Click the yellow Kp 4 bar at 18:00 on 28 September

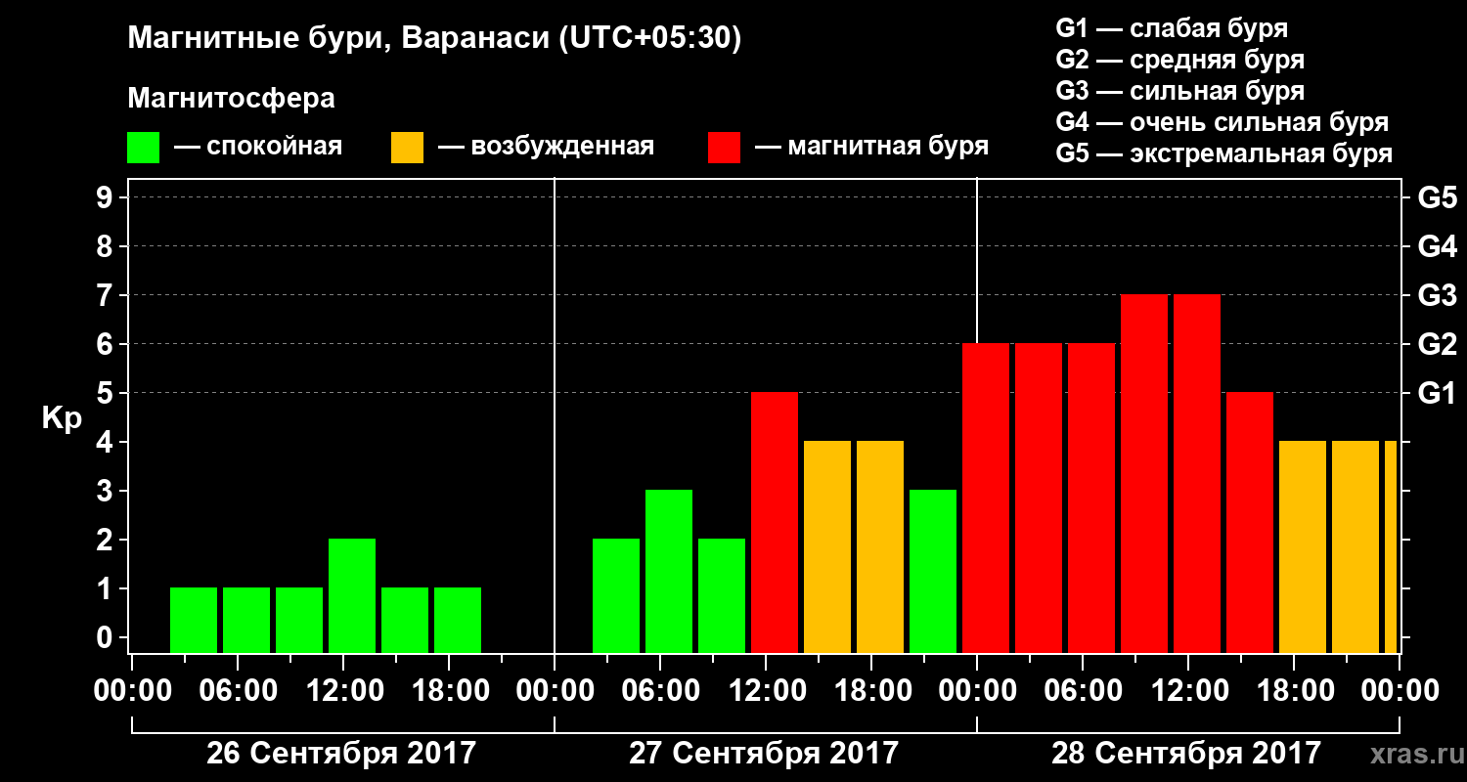click(x=1303, y=546)
